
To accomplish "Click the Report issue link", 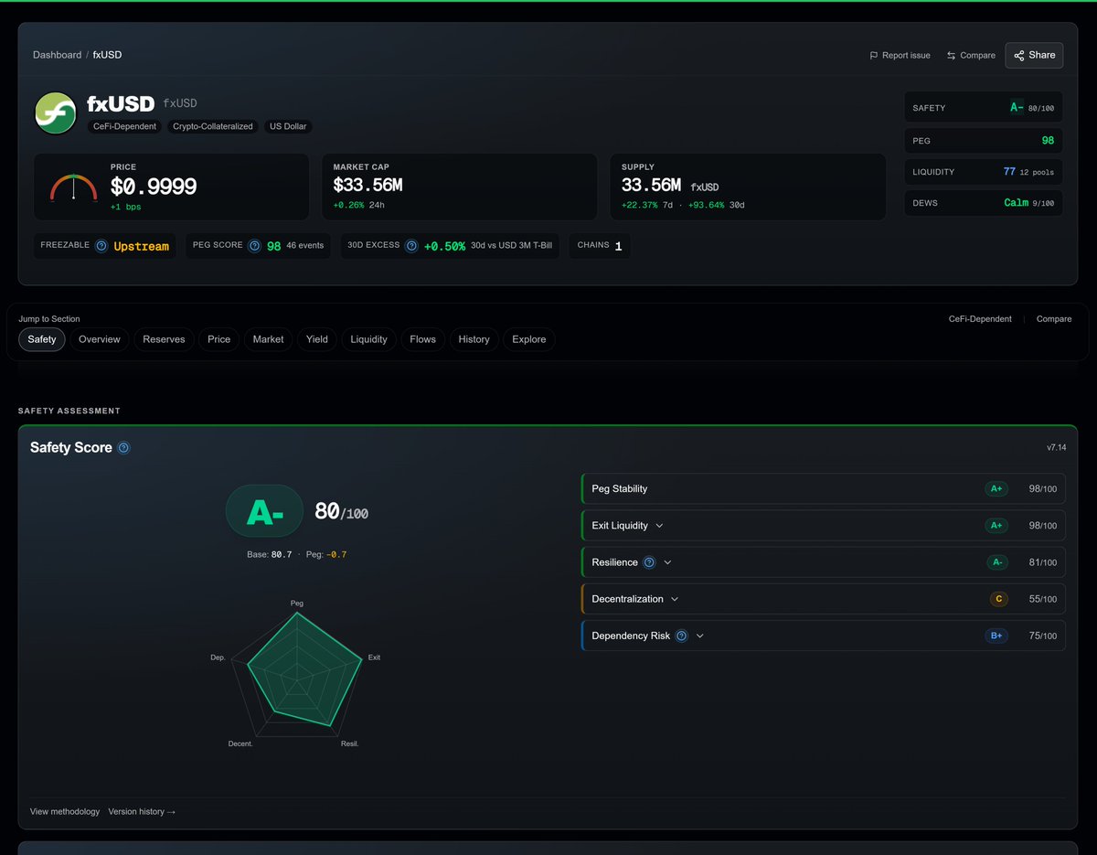I will coord(900,56).
